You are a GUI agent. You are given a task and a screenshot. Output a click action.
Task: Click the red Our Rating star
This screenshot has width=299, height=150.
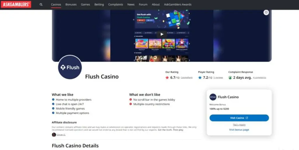167,77
